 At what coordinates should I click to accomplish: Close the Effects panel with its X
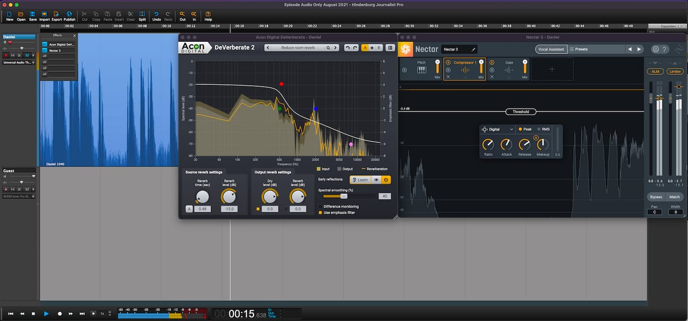pos(74,35)
